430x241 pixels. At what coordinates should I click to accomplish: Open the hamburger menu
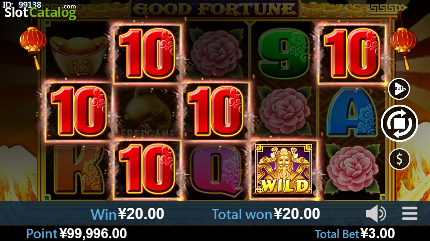[410, 213]
